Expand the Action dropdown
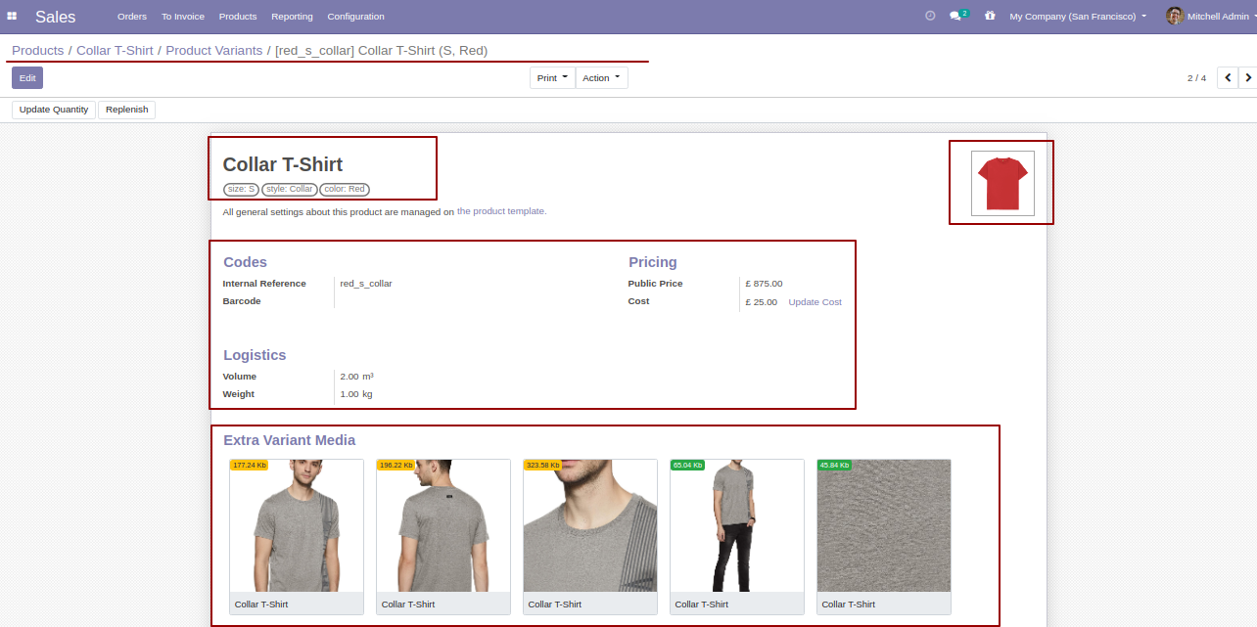The height and width of the screenshot is (627, 1257). [x=601, y=77]
